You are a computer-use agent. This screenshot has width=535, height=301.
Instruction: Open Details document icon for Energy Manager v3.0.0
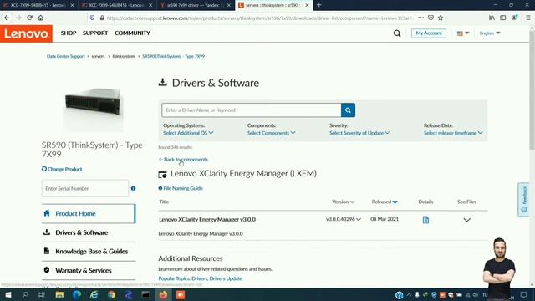425,220
